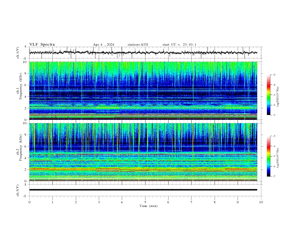This screenshot has height=227, width=294.
Task: Click inside the ch.1 spectrogram panel
Action: tap(143, 91)
